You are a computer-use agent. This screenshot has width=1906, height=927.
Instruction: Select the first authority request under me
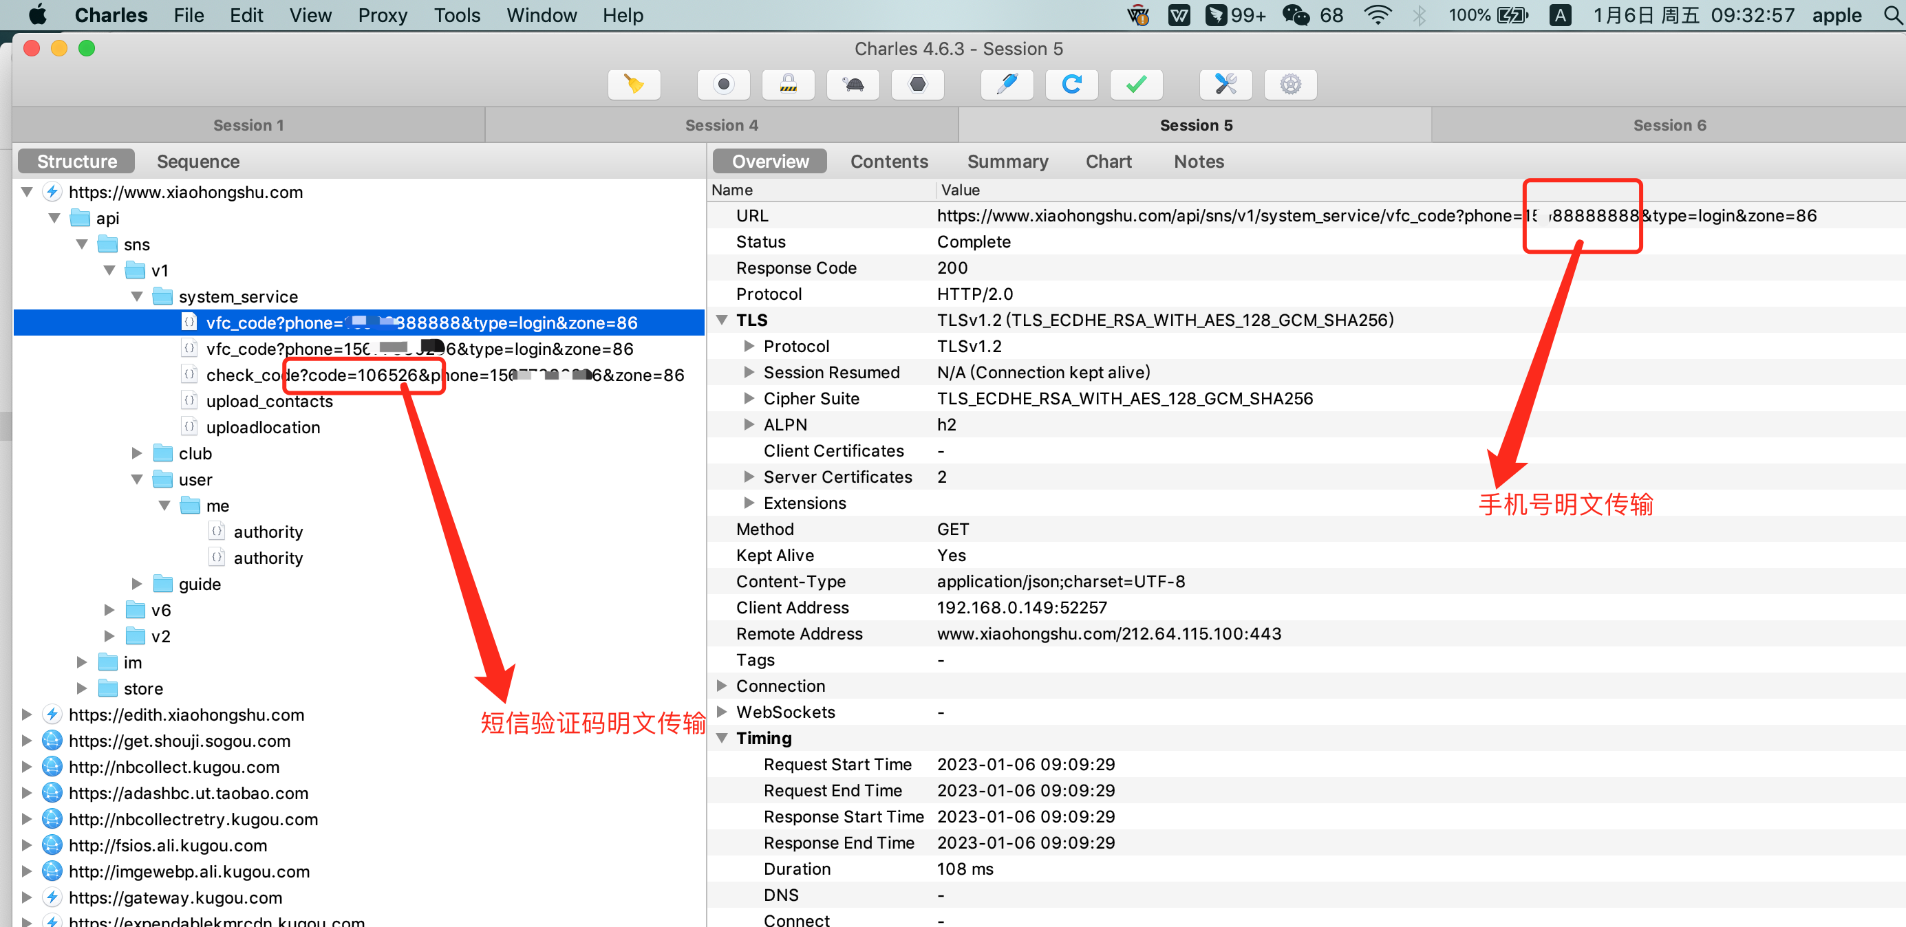(x=268, y=532)
